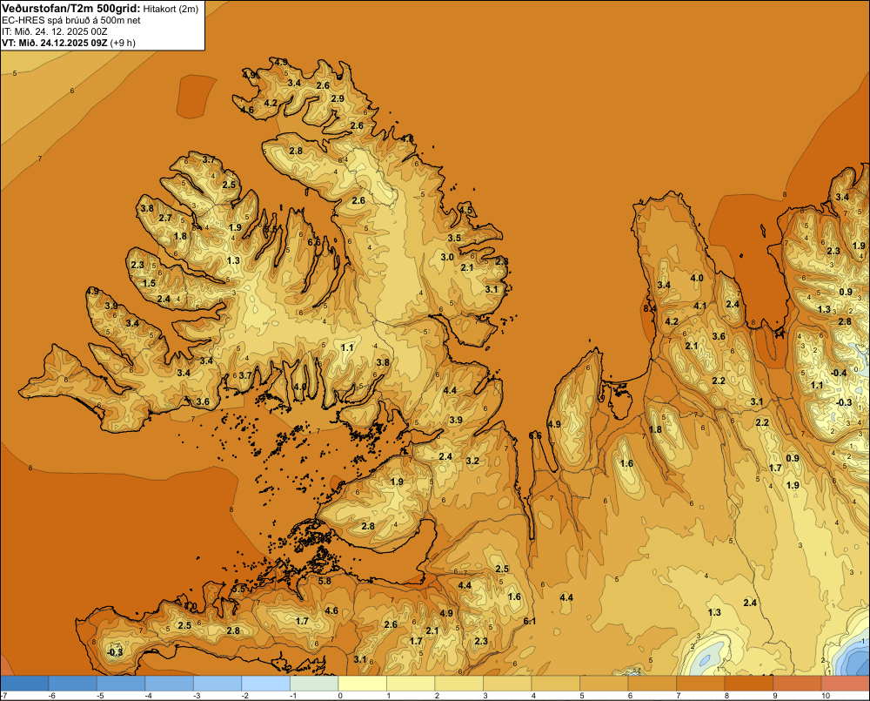Click the 4.5 temperature value on the map
Viewport: 870px width, 701px height.
tap(465, 210)
